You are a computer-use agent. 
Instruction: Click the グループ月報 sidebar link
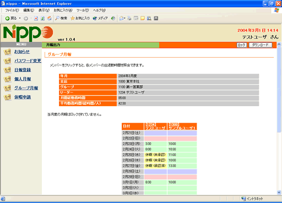pos(26,88)
